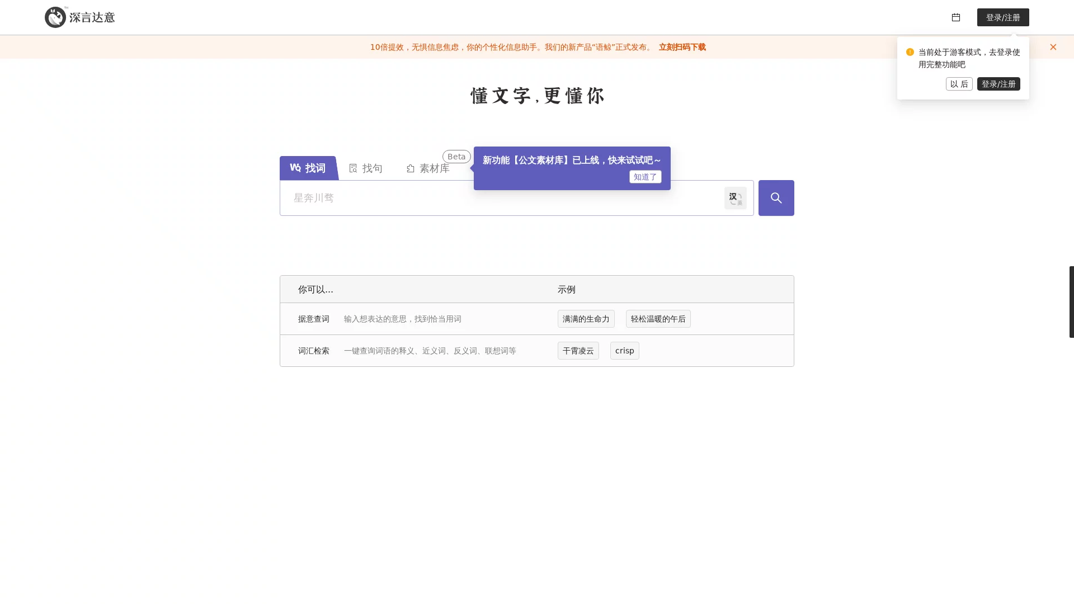Viewport: 1074px width, 604px height.
Task: Click the orange warning icon in the popup
Action: pos(910,52)
